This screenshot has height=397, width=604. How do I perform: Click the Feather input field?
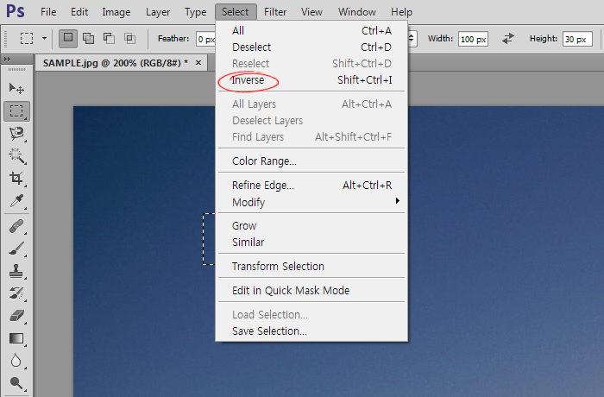tap(205, 39)
